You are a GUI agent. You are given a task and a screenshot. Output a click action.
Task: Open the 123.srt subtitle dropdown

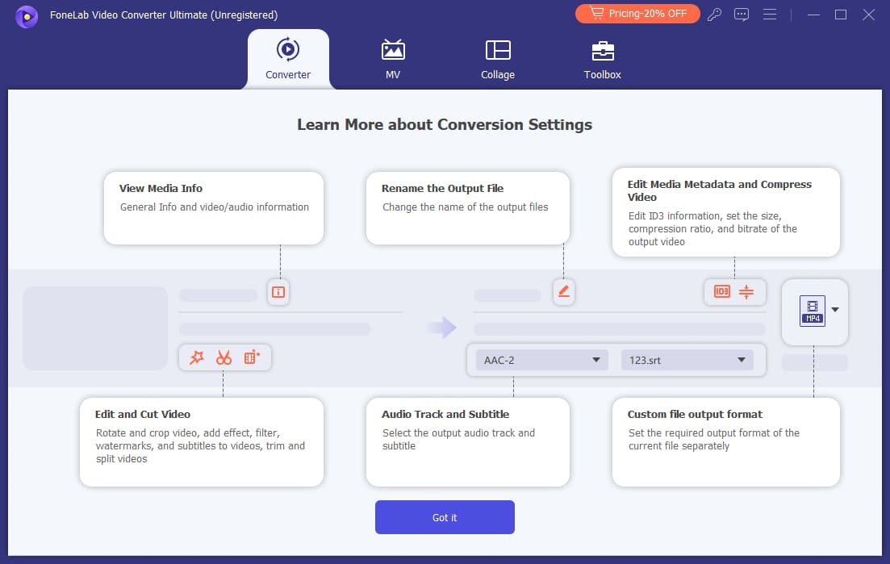(x=687, y=361)
